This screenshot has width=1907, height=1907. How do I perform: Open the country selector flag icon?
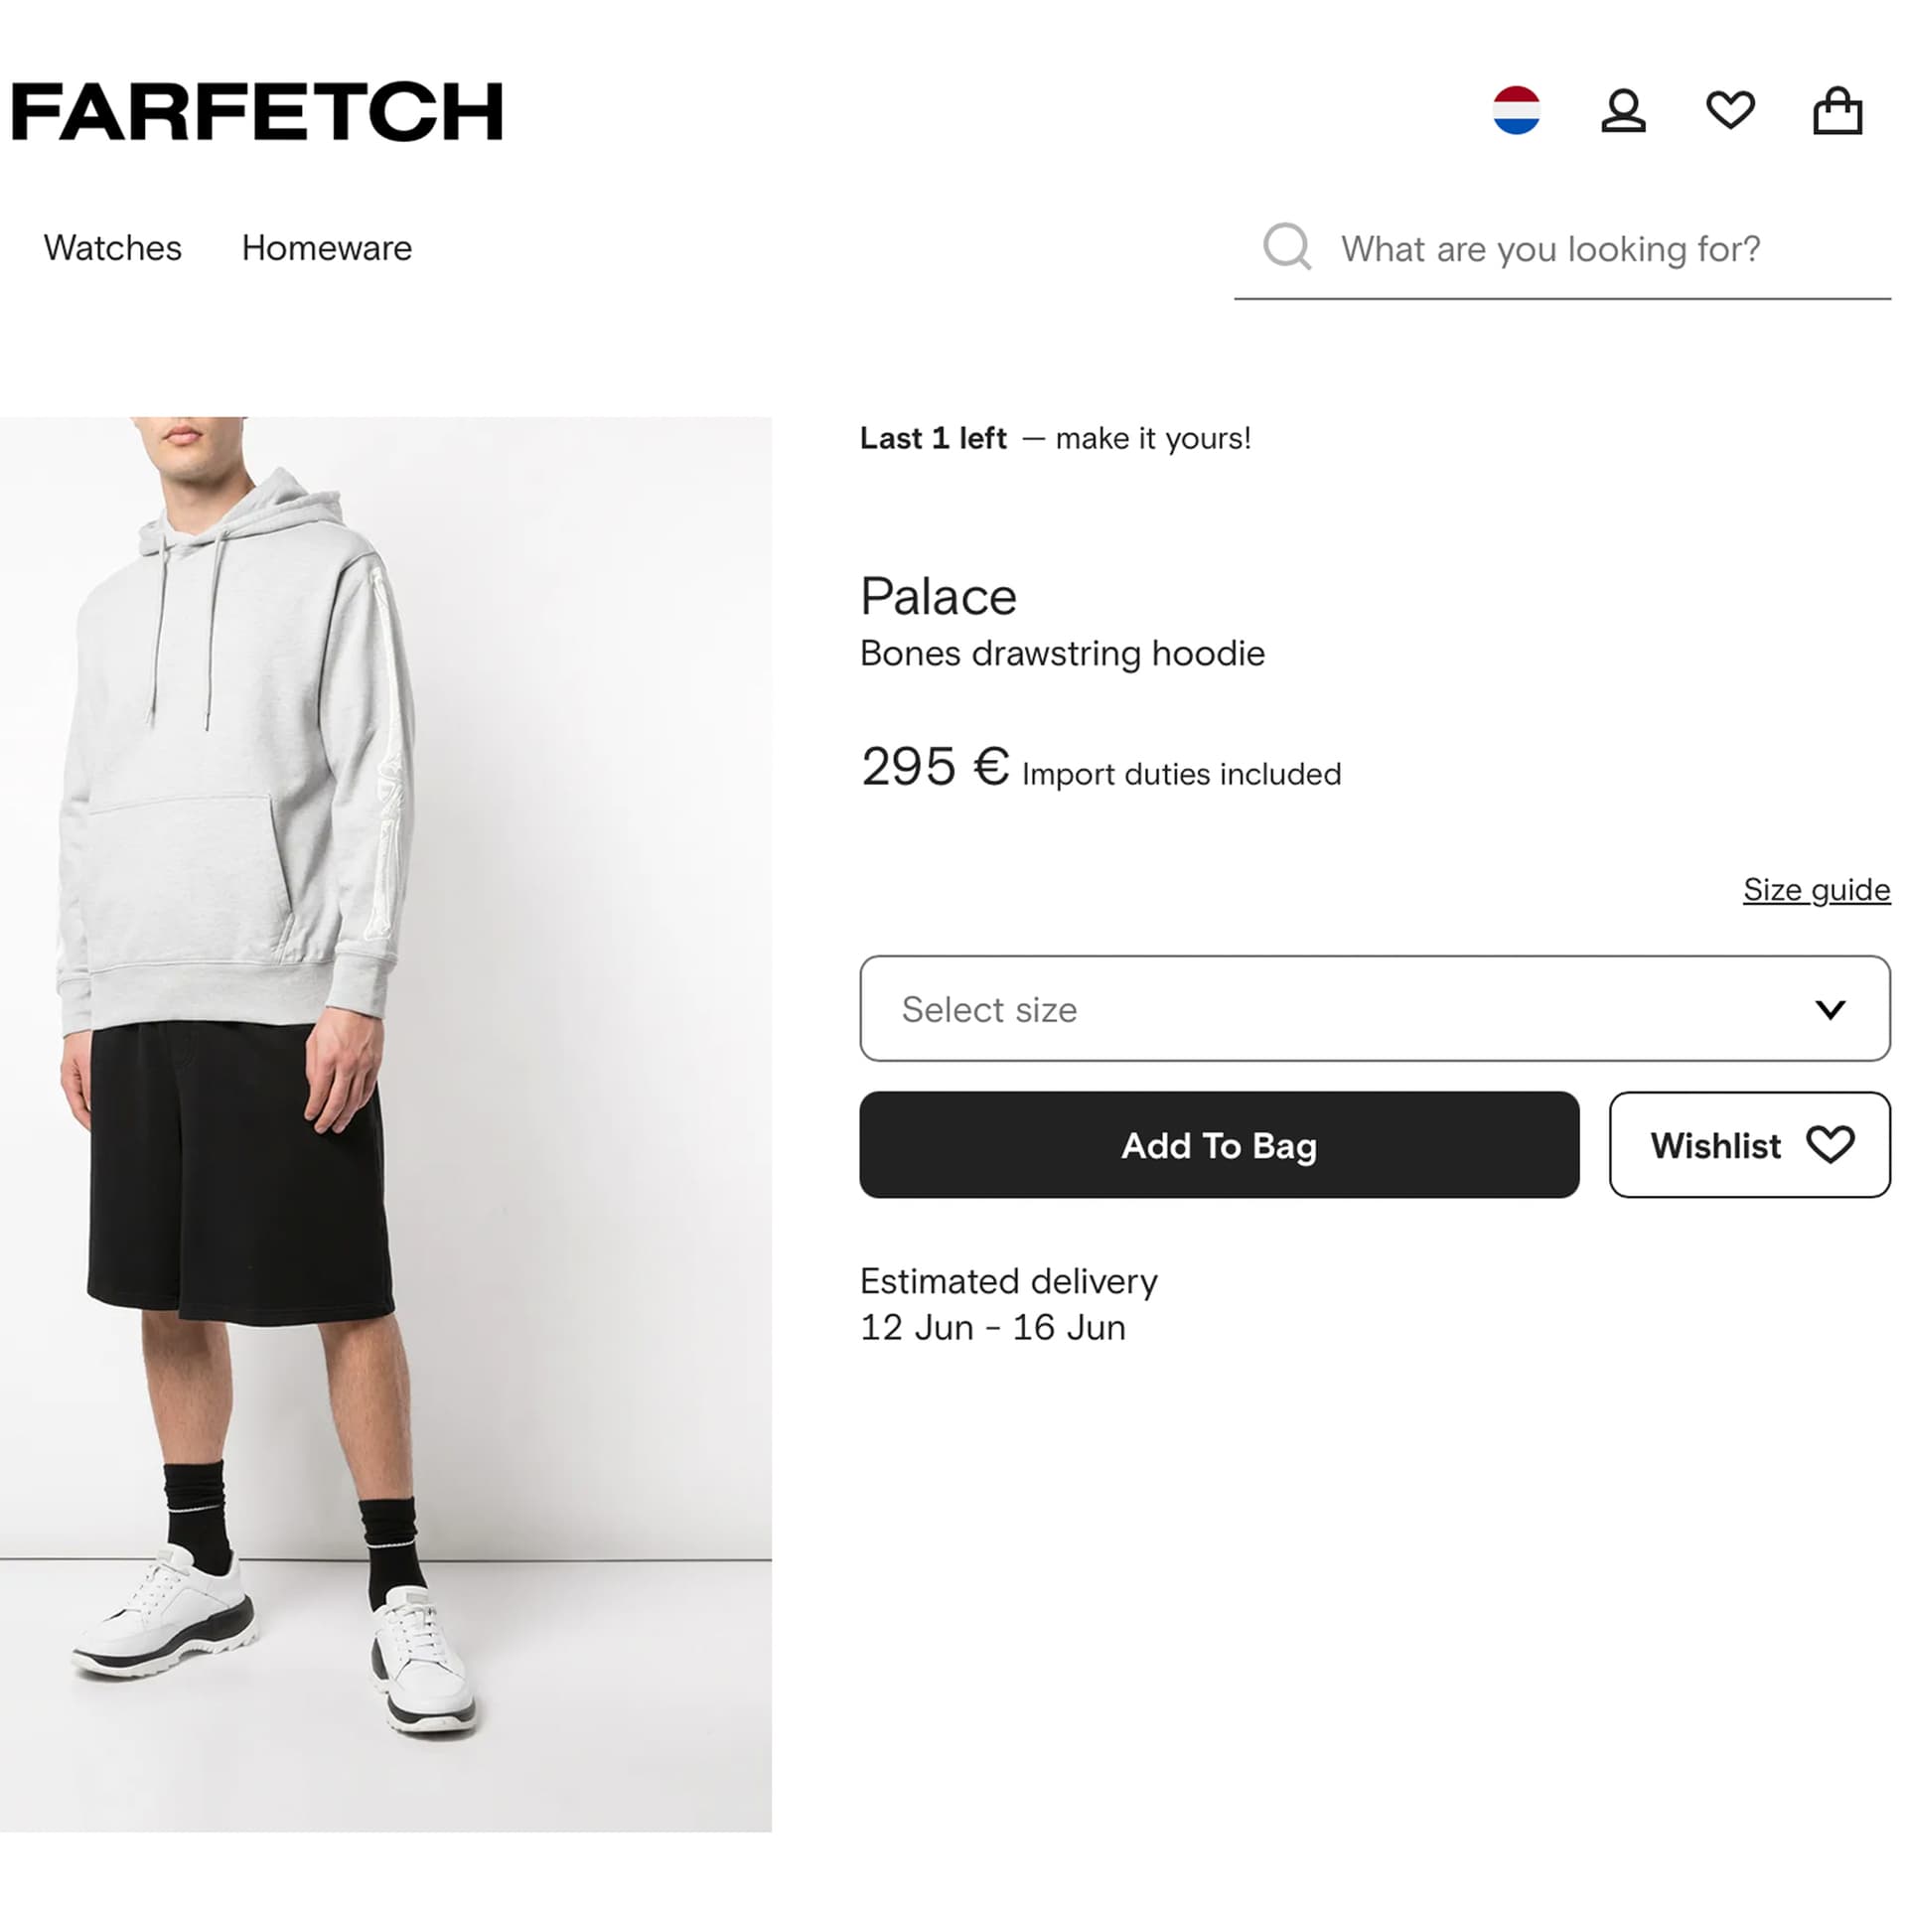(1518, 111)
